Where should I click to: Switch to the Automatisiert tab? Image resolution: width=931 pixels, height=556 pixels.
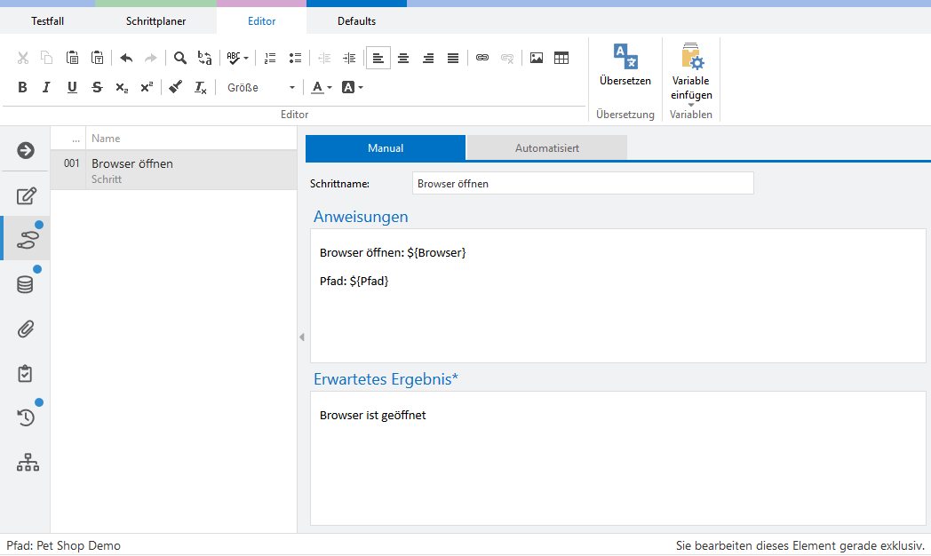(x=546, y=148)
